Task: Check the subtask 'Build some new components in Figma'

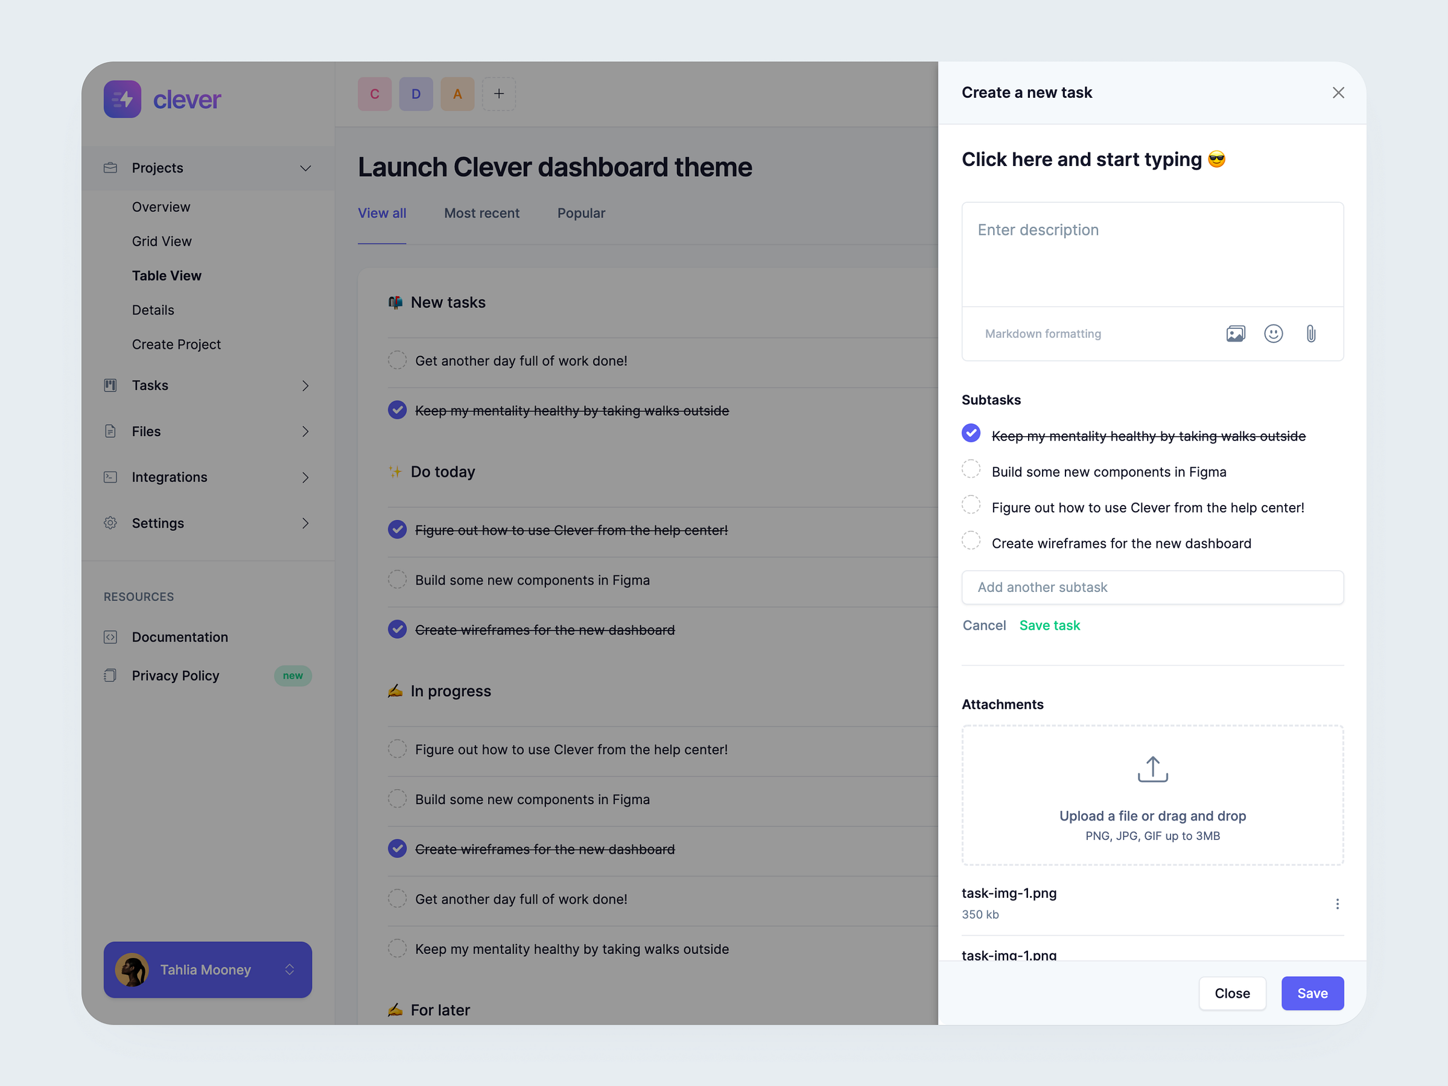Action: pyautogui.click(x=971, y=469)
